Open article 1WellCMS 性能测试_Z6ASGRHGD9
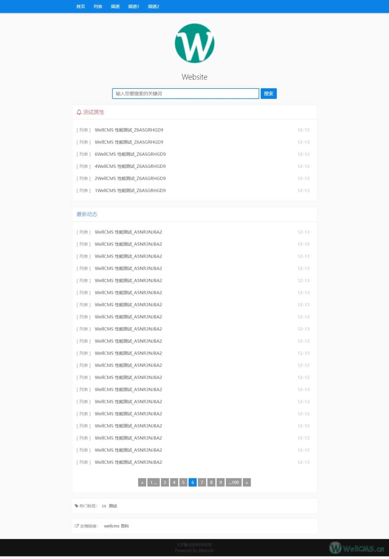The width and height of the screenshot is (389, 559). click(x=130, y=190)
